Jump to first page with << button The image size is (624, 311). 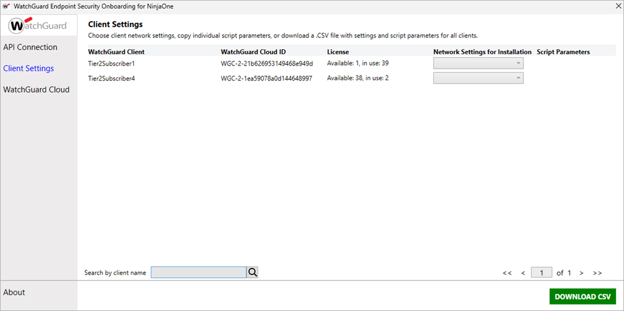[x=506, y=273]
